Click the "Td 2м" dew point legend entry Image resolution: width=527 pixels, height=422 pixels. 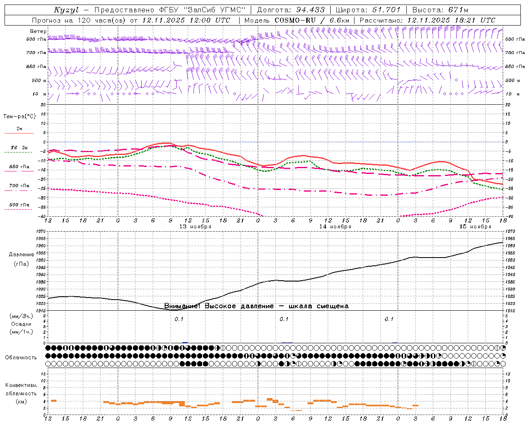click(x=19, y=148)
